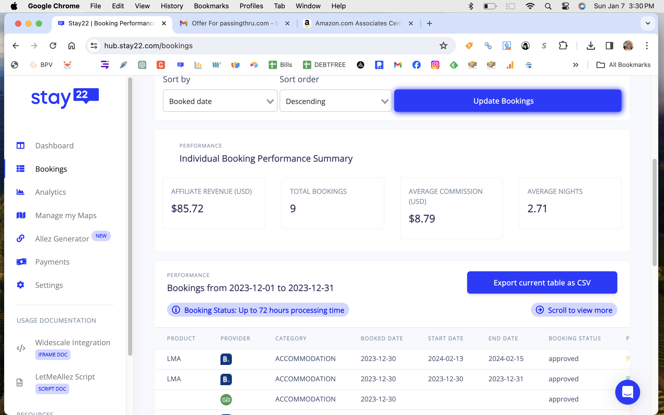
Task: Click Booking.com provider icon in first row
Action: pos(226,359)
